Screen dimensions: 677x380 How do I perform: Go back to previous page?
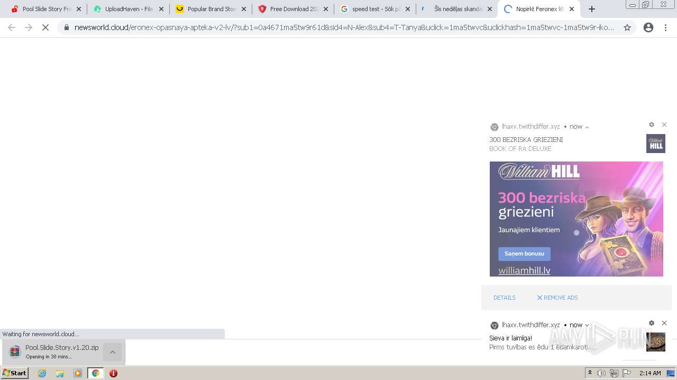click(12, 27)
